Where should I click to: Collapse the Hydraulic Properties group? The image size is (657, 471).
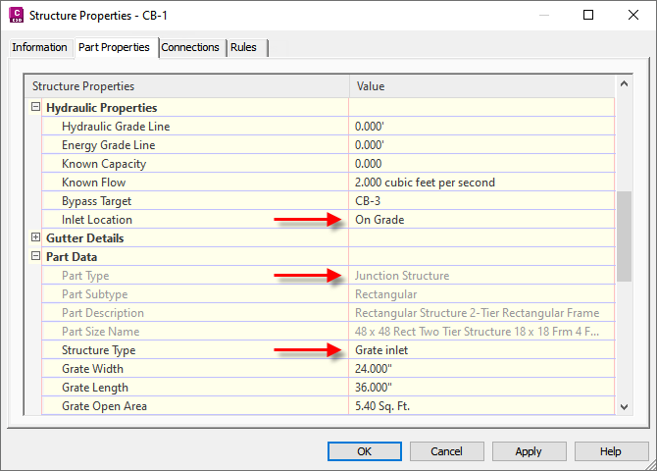pyautogui.click(x=36, y=107)
